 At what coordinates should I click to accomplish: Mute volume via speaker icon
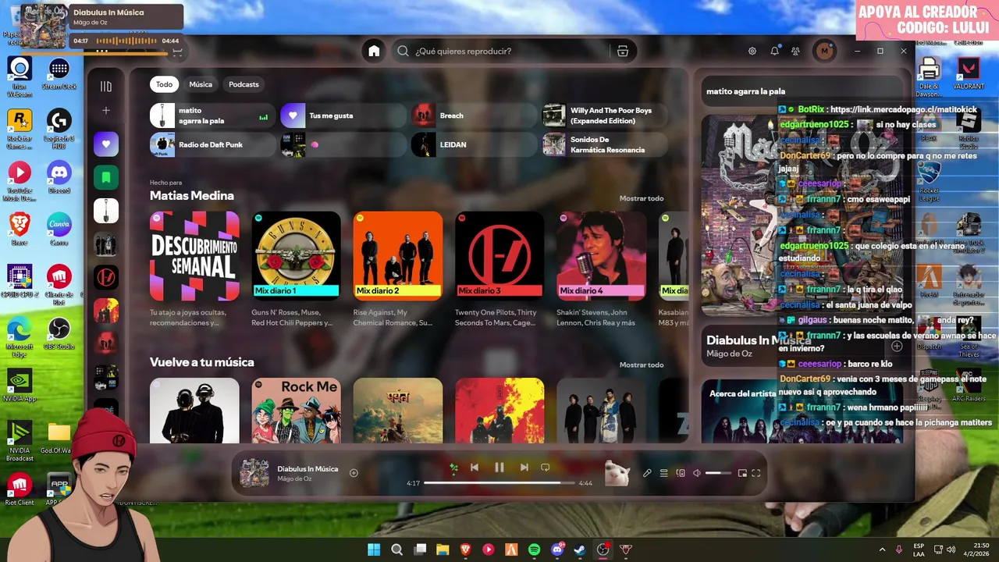[697, 473]
